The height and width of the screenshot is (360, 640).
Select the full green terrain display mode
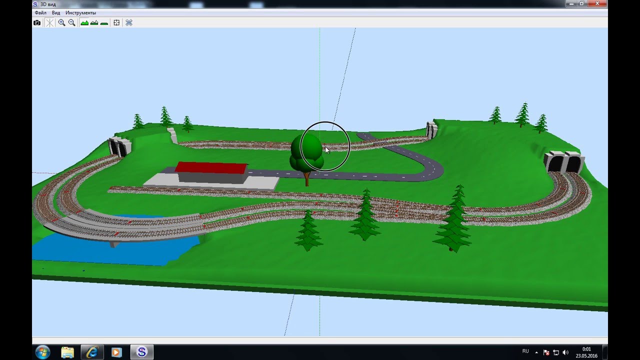pos(84,22)
